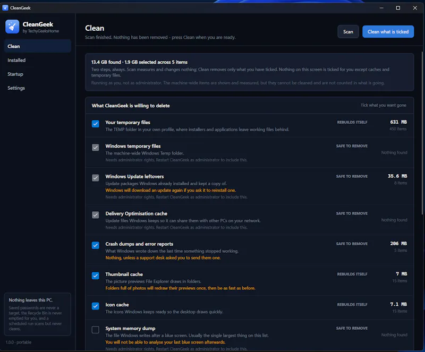Switch to the Installed page

tap(38, 60)
